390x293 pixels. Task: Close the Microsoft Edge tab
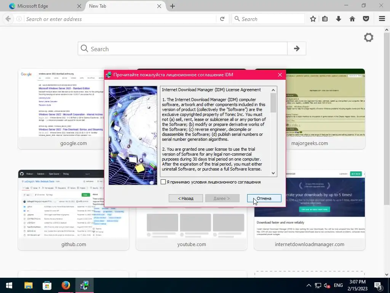(79, 6)
